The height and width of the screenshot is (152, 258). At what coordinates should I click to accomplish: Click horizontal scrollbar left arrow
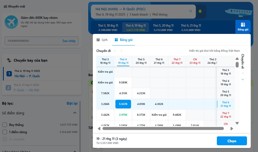click(x=99, y=129)
